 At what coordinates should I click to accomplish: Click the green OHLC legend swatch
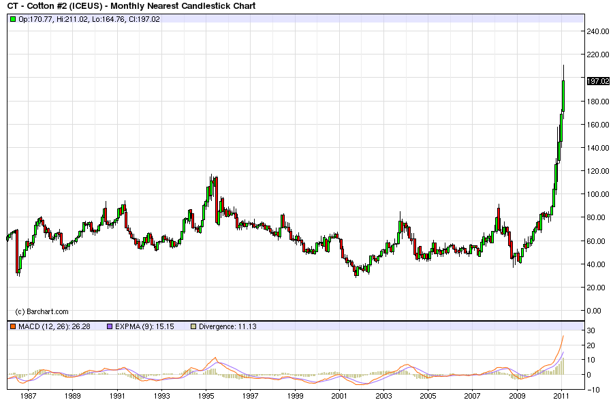(x=13, y=19)
